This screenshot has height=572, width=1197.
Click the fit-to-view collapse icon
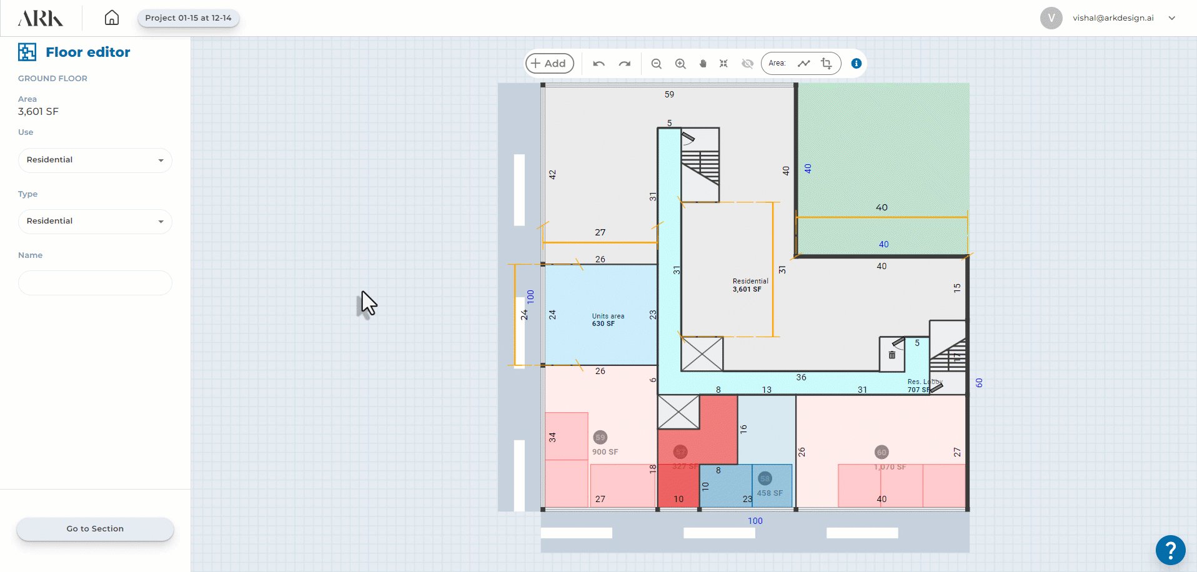tap(723, 64)
